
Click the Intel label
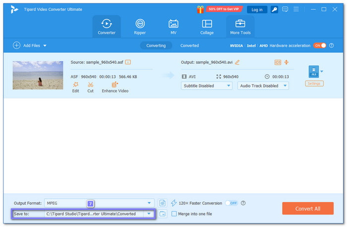[251, 45]
